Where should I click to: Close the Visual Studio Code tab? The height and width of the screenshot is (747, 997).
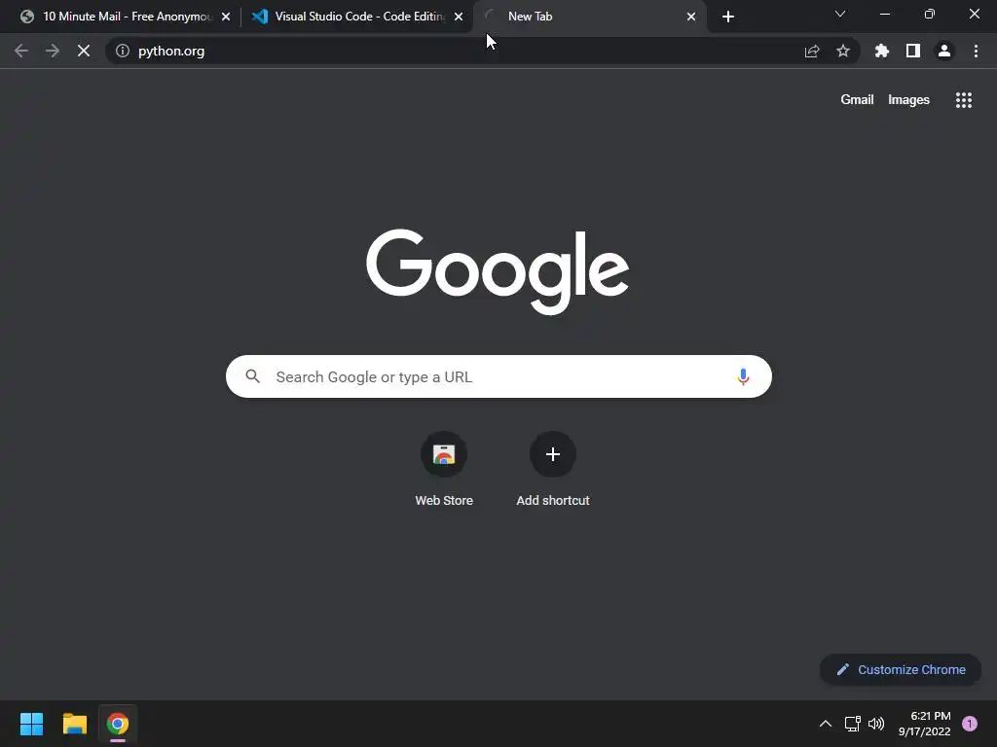(x=459, y=17)
